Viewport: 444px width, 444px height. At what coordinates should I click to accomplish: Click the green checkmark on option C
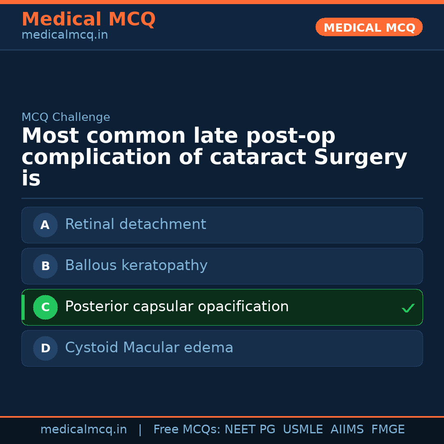(408, 308)
